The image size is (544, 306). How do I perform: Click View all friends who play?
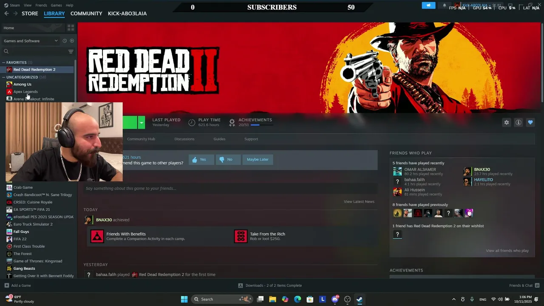[x=507, y=251]
